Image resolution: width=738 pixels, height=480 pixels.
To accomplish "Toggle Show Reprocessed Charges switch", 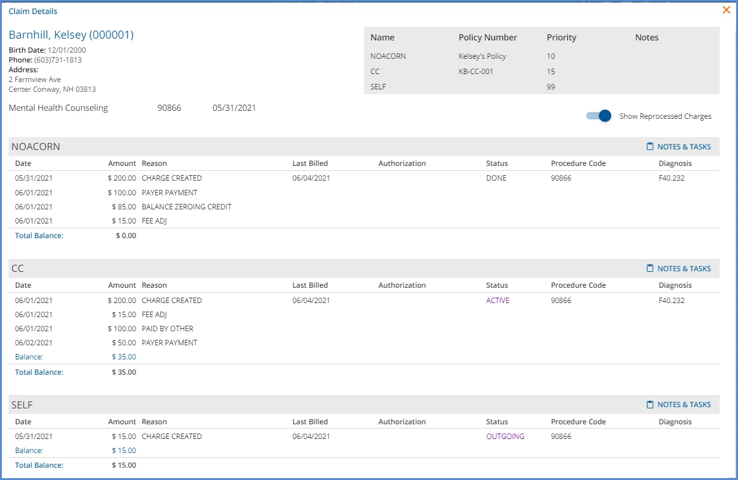I will coord(598,116).
